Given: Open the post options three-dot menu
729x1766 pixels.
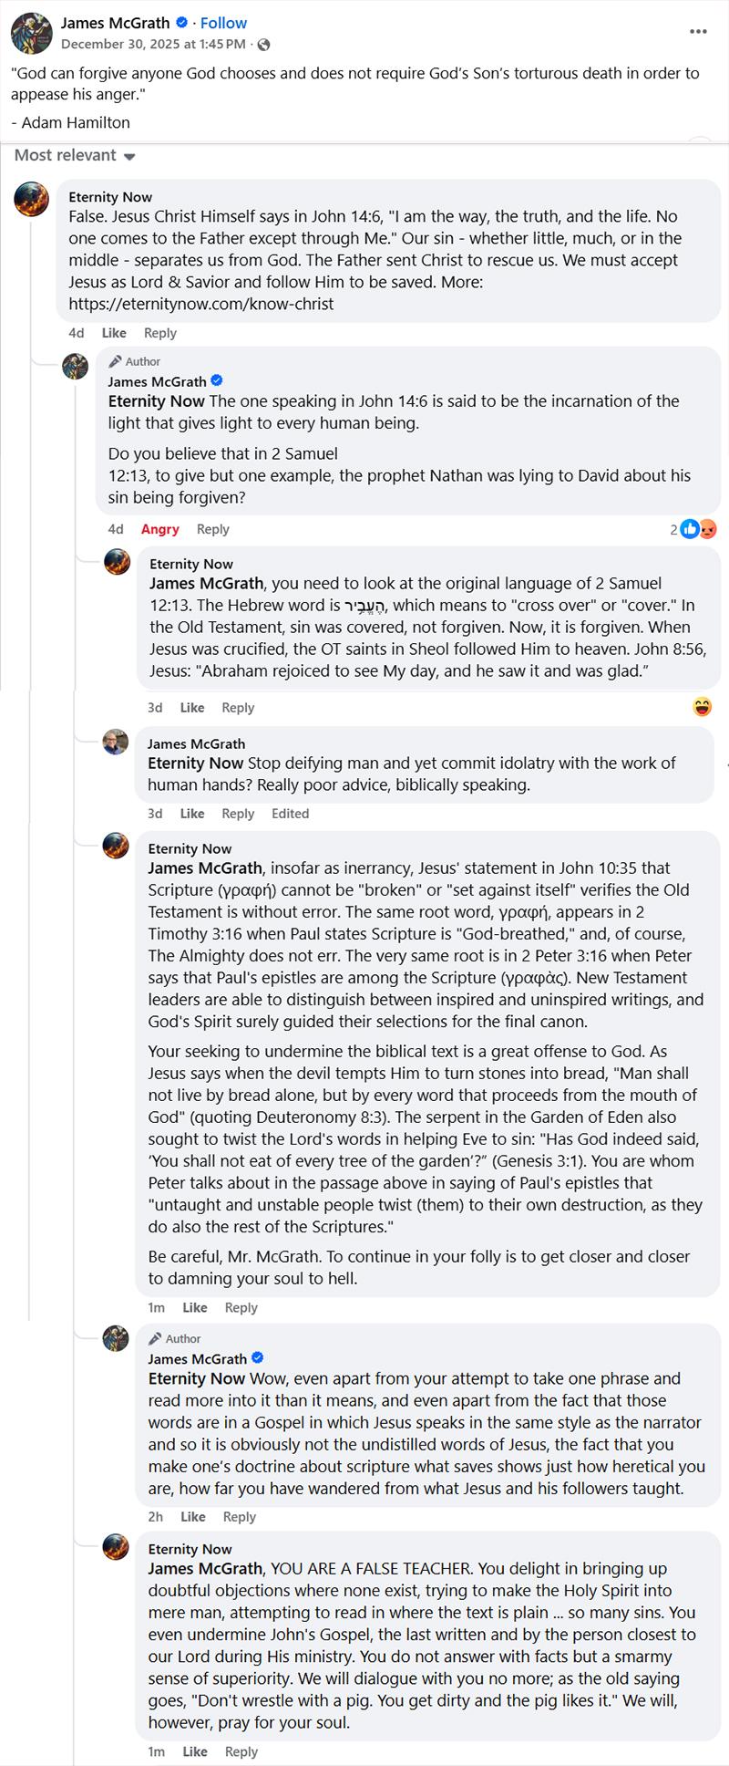Looking at the screenshot, I should (698, 32).
